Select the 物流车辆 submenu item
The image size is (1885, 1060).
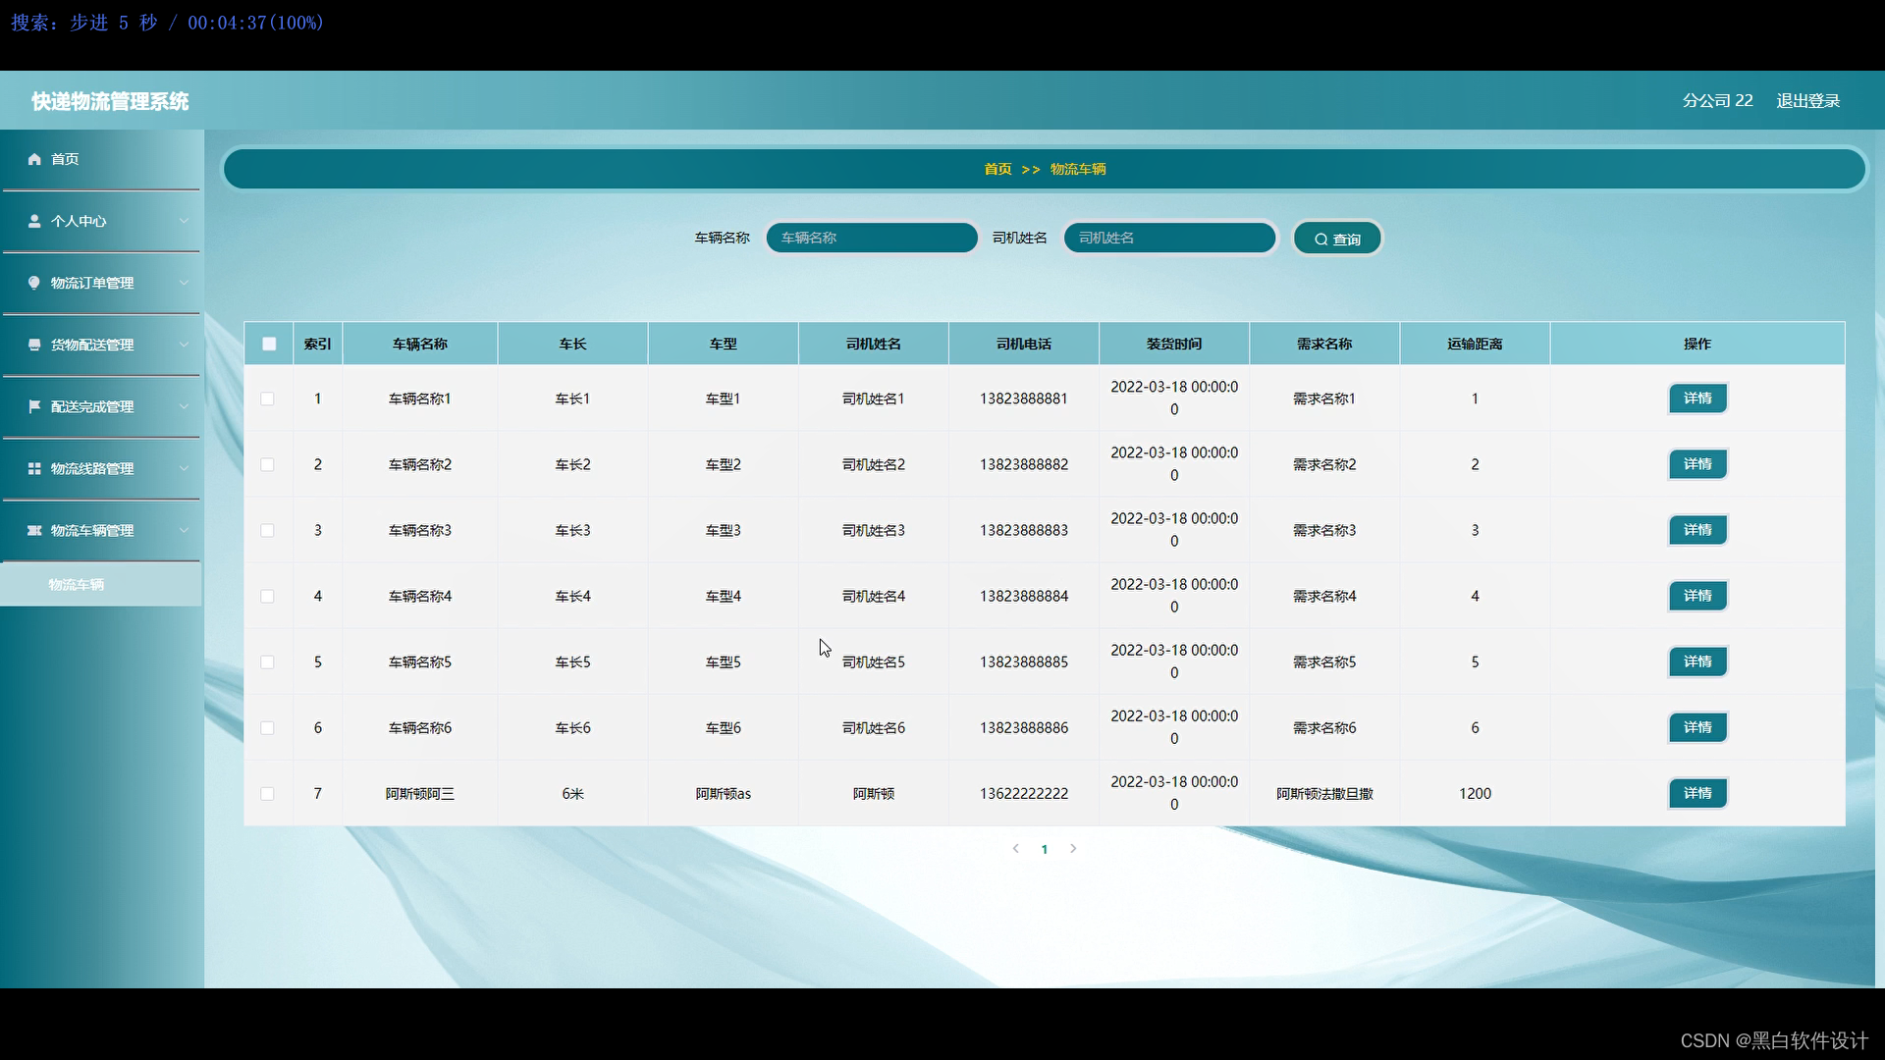point(101,584)
